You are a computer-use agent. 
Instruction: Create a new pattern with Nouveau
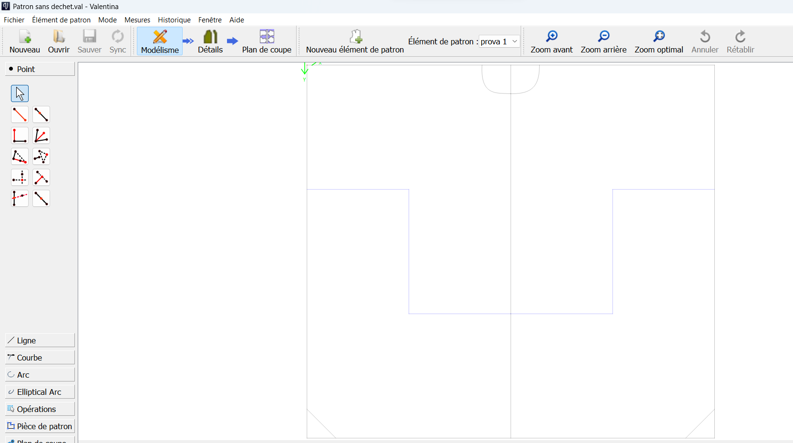click(x=25, y=41)
